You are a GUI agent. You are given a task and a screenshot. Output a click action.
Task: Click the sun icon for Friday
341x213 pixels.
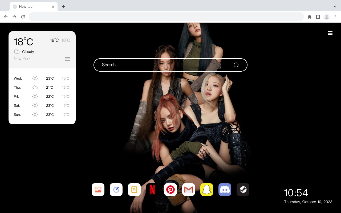pyautogui.click(x=35, y=96)
